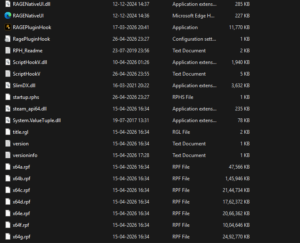
Task: Select the RAGENativeUI.dll file name
Action: (x=32, y=4)
